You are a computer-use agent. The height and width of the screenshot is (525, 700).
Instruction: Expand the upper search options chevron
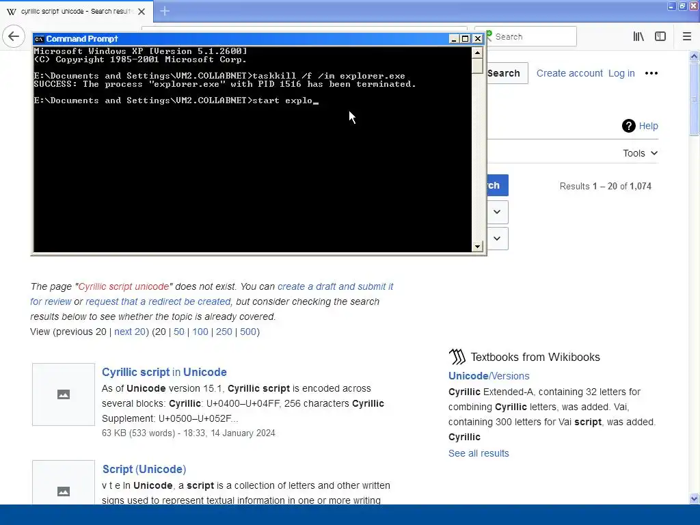coord(497,212)
